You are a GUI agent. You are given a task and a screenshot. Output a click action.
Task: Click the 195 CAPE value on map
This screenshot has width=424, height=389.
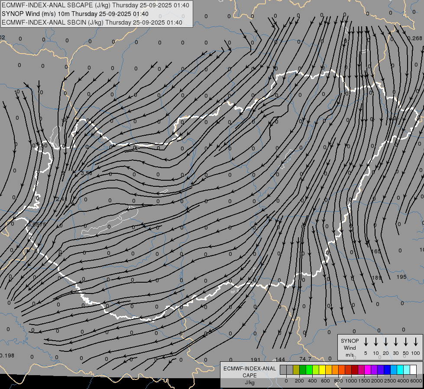[x=401, y=277]
